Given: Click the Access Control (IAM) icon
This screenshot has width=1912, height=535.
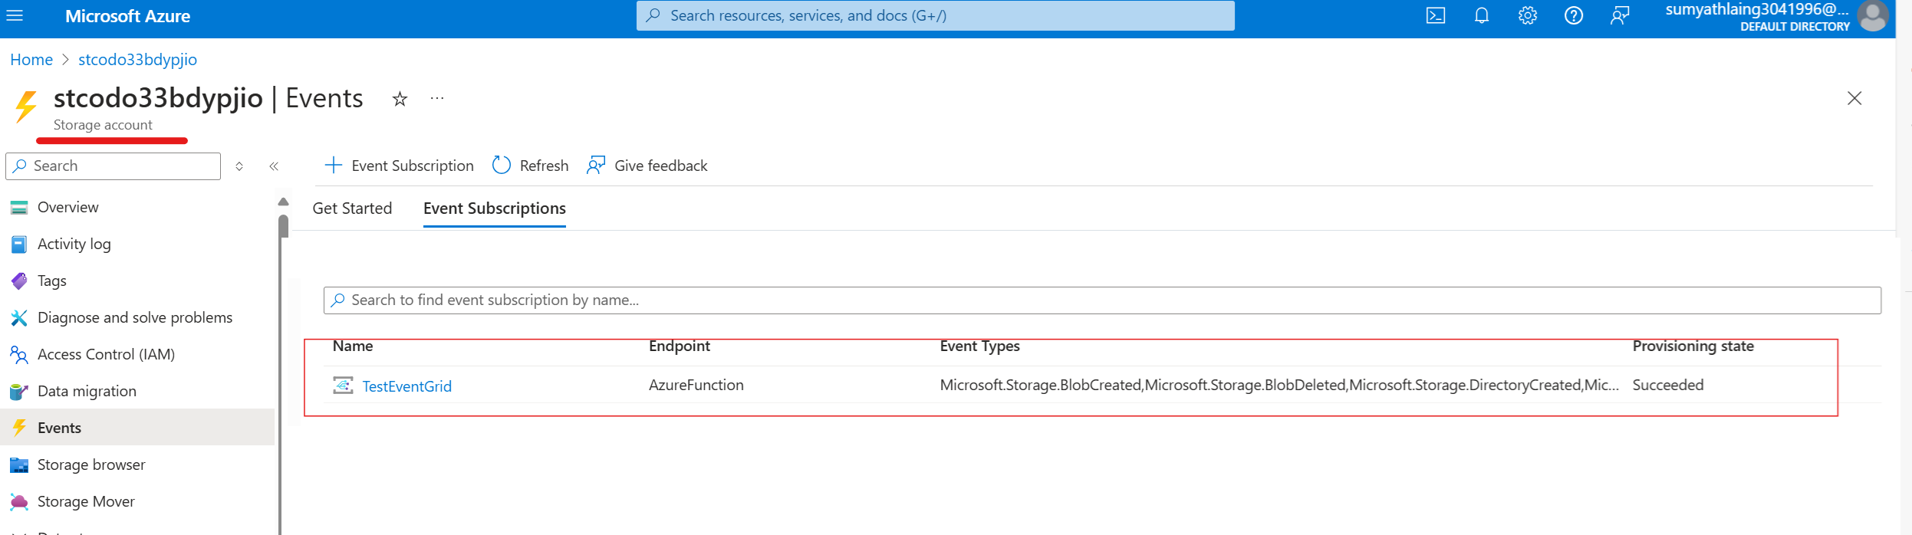Looking at the screenshot, I should 19,354.
